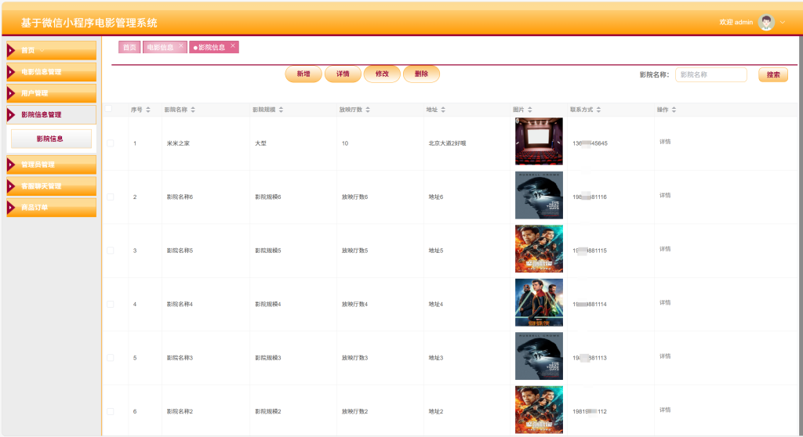Close the 影院信息 tab
Screen dimensions: 803x437
click(x=233, y=45)
